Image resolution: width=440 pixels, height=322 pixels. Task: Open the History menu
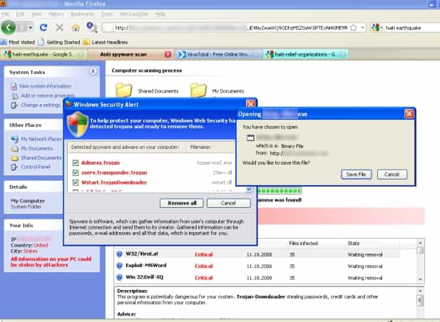pos(56,14)
